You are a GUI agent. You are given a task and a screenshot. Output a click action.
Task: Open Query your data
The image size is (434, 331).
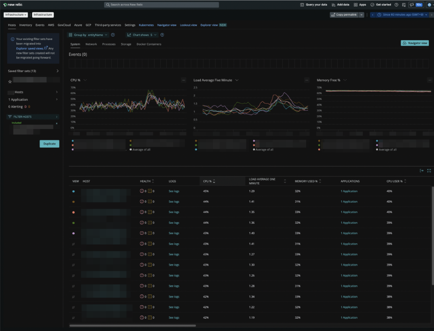(x=314, y=5)
